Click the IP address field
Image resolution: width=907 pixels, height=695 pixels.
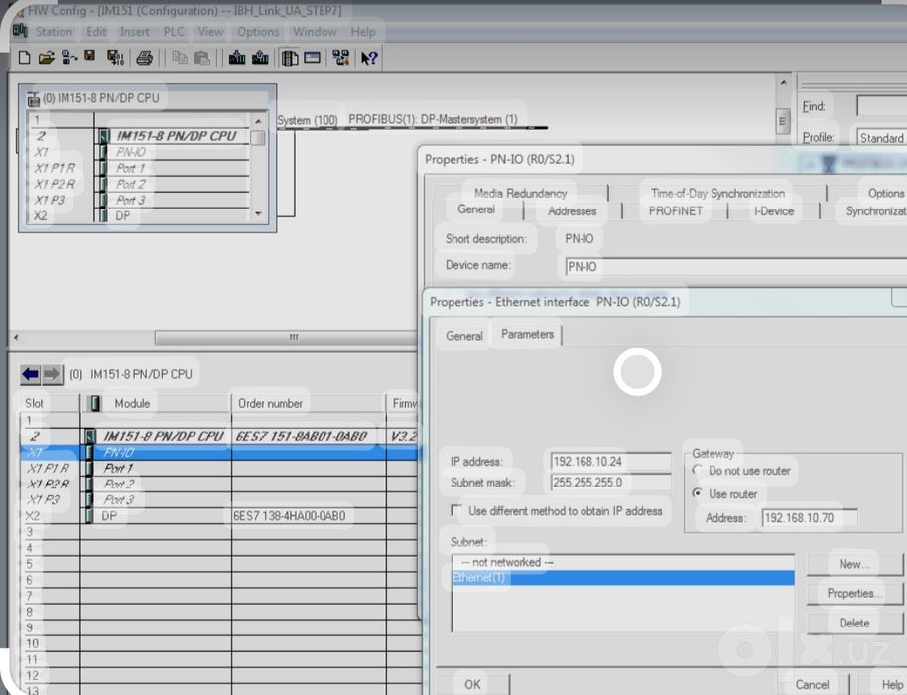(x=611, y=462)
